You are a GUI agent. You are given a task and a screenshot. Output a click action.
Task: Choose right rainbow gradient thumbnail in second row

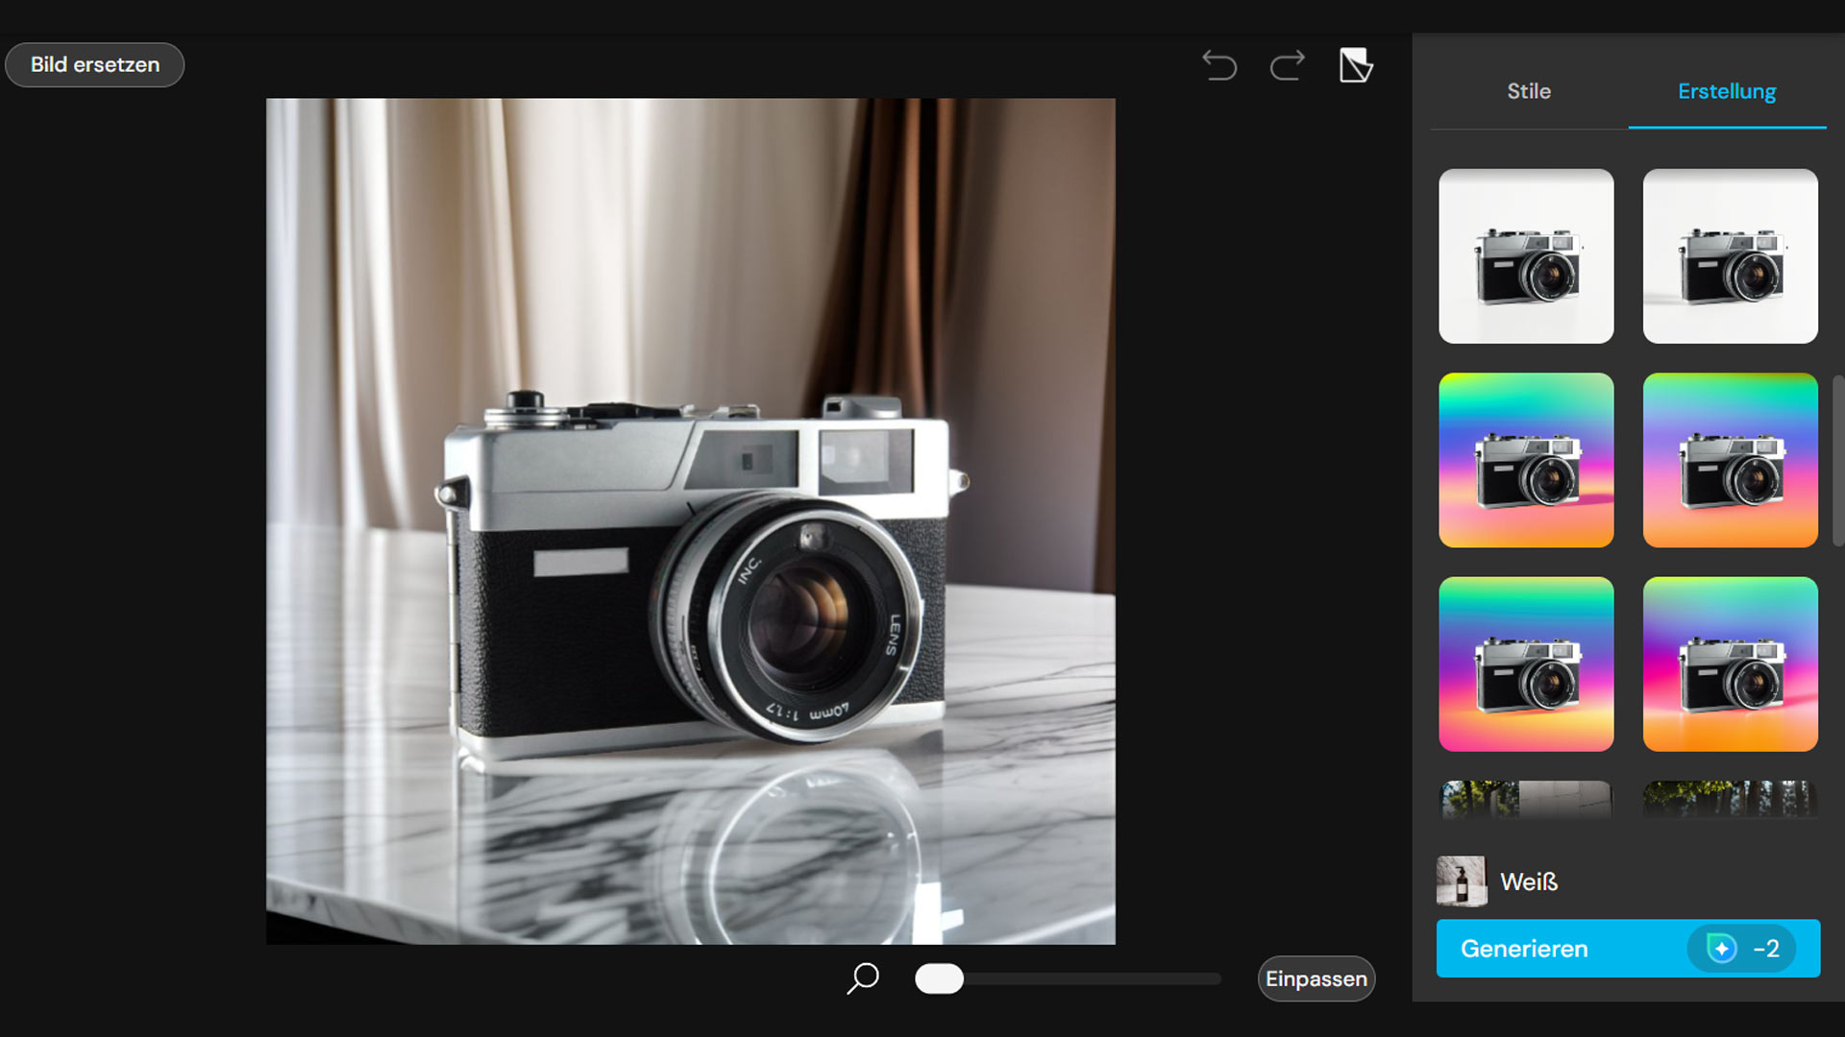[1730, 460]
